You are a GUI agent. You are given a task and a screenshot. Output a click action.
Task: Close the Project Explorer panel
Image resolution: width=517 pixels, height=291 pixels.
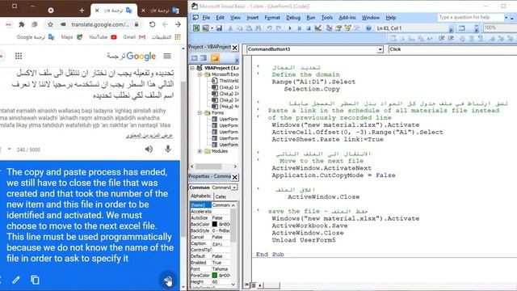(x=235, y=48)
